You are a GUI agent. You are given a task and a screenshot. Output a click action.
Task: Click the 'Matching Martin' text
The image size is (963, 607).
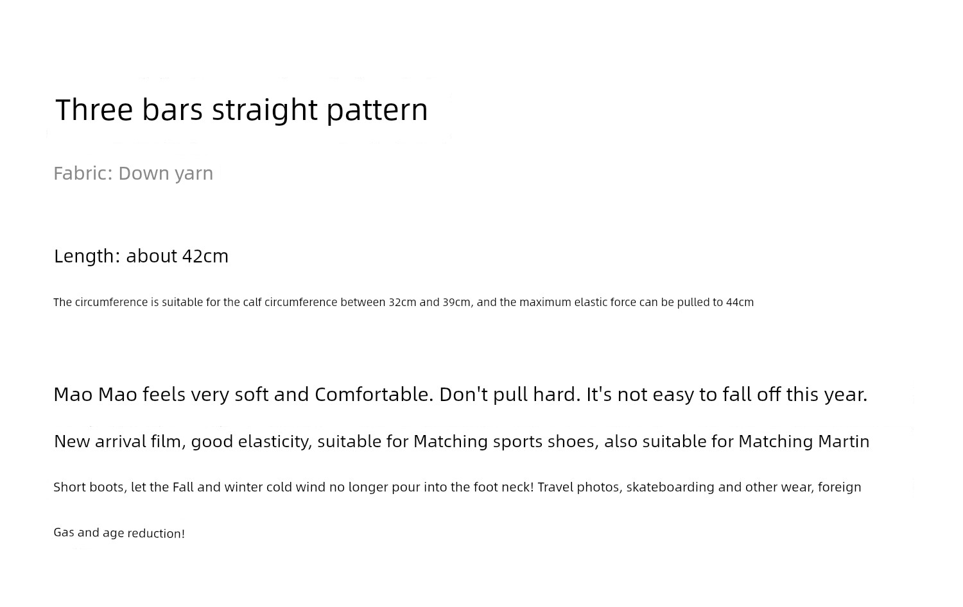click(x=804, y=441)
